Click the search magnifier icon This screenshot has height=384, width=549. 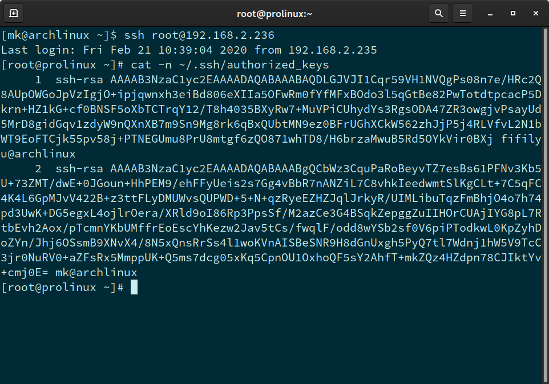(x=438, y=13)
